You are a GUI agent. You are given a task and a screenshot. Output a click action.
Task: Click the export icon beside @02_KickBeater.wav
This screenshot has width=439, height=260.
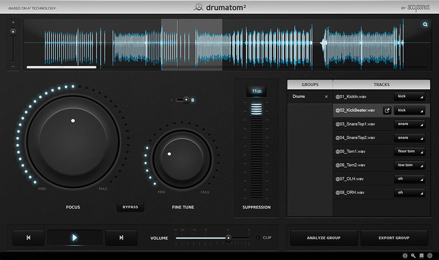pos(387,110)
